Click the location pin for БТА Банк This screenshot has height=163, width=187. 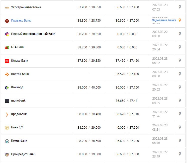180,47
